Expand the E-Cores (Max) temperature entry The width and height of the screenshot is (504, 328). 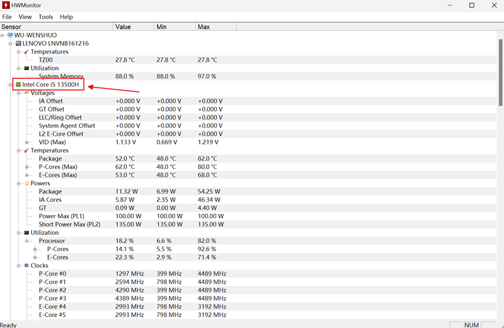(27, 175)
